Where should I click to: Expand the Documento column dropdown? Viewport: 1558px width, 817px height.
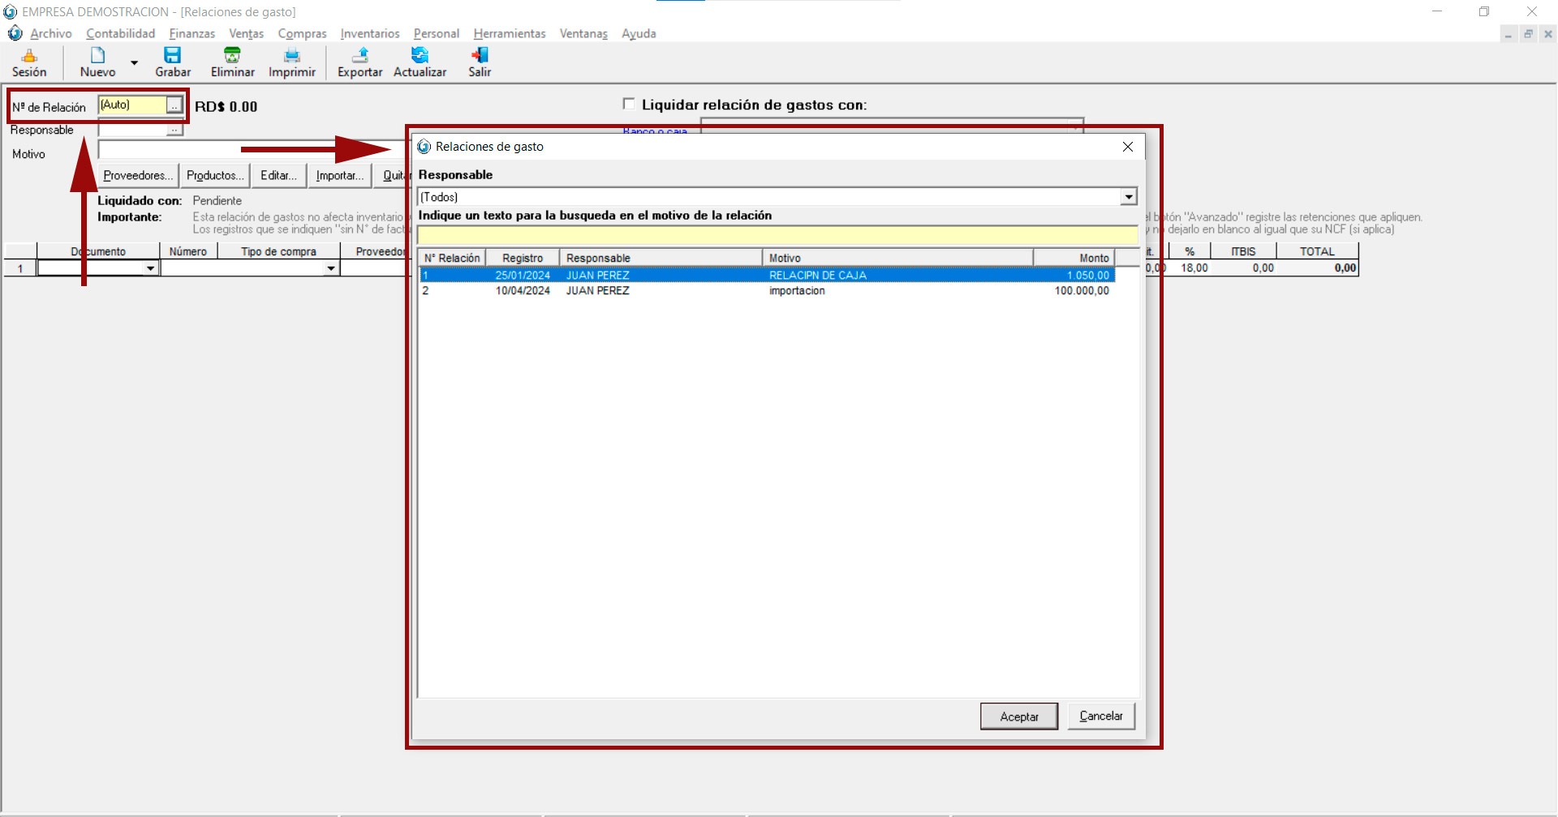(150, 268)
